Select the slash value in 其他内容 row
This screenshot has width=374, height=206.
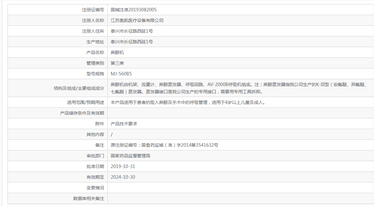111,134
